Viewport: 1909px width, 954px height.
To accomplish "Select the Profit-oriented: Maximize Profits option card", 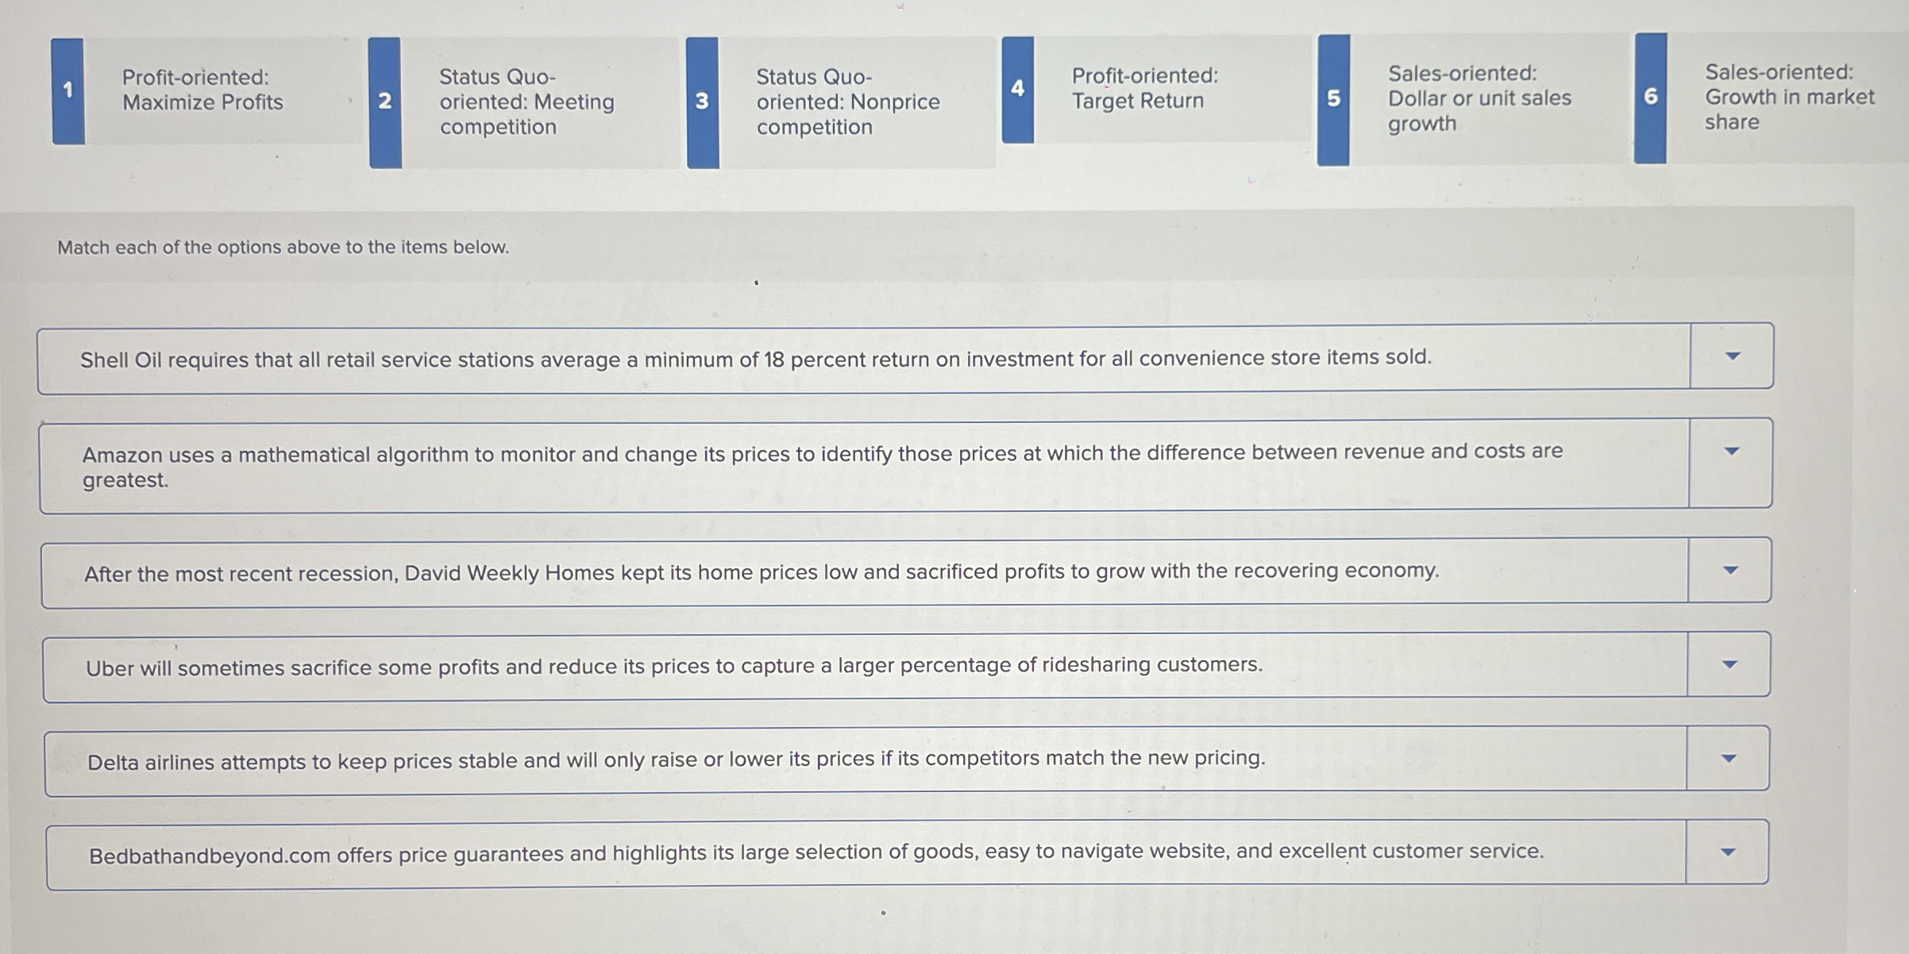I will point(202,90).
